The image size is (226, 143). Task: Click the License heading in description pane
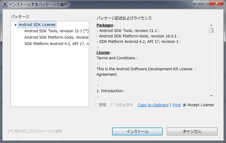[103, 53]
